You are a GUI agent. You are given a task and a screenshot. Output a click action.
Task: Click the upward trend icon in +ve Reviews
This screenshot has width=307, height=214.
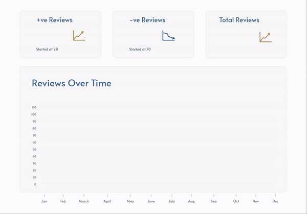point(79,35)
